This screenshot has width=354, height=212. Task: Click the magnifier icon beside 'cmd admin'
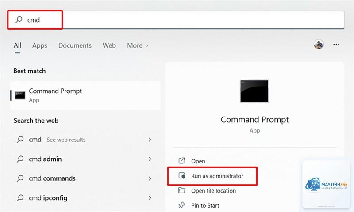click(20, 159)
